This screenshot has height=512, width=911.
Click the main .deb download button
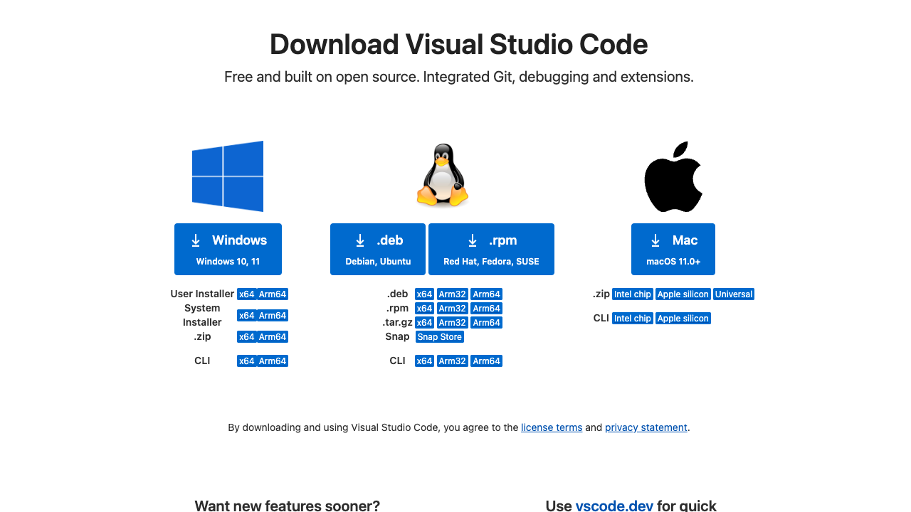tap(378, 249)
